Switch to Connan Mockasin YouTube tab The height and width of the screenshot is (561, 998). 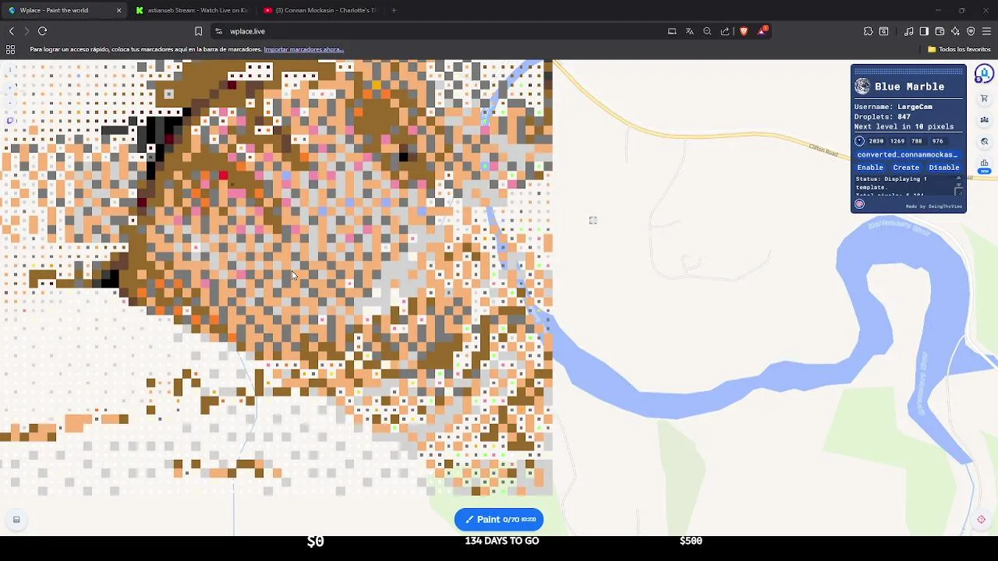pyautogui.click(x=320, y=10)
